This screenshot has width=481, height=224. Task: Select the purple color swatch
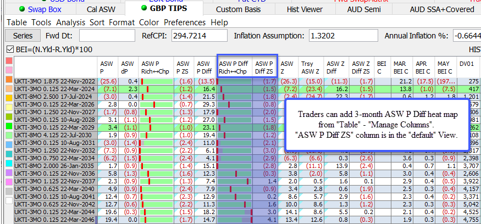click(9, 172)
